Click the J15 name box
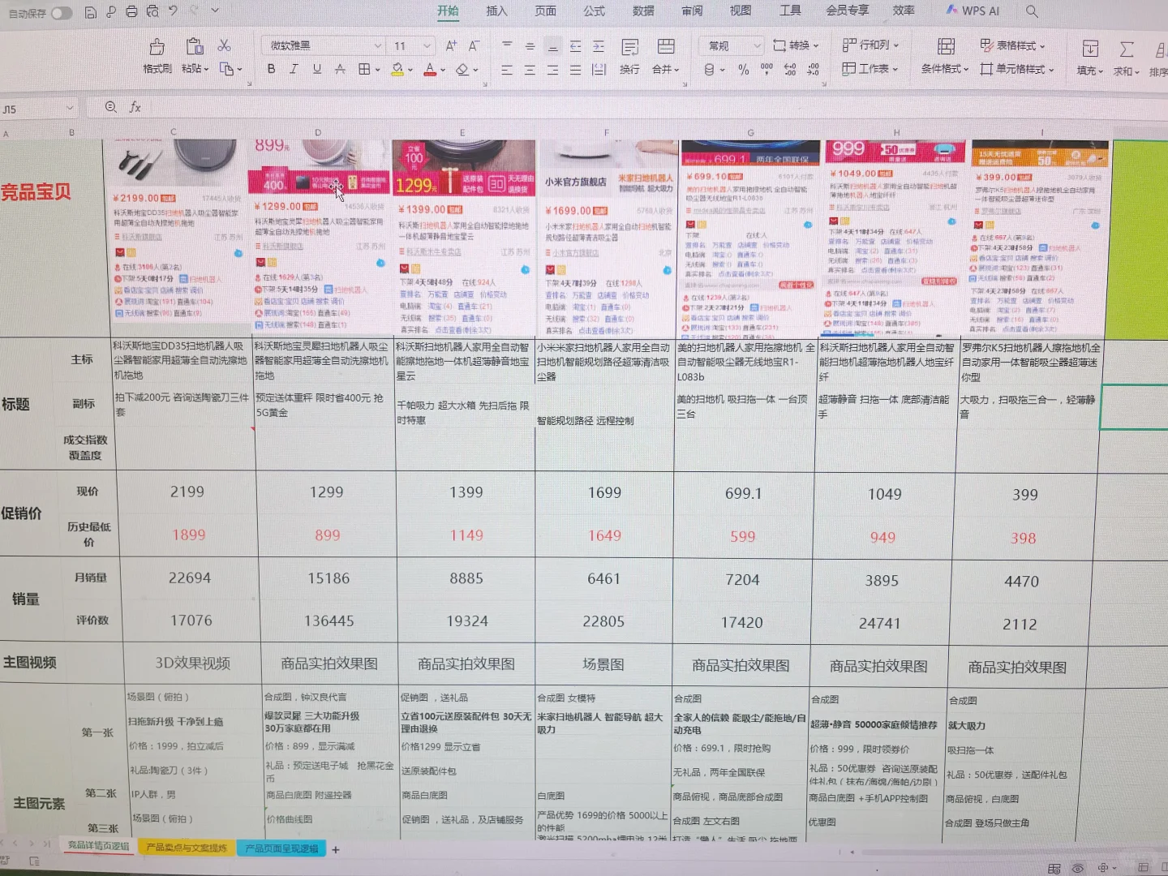 (x=38, y=108)
